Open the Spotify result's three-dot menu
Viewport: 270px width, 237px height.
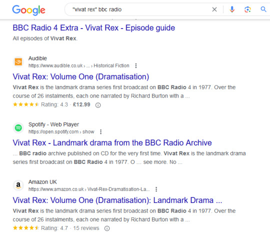[x=100, y=132]
